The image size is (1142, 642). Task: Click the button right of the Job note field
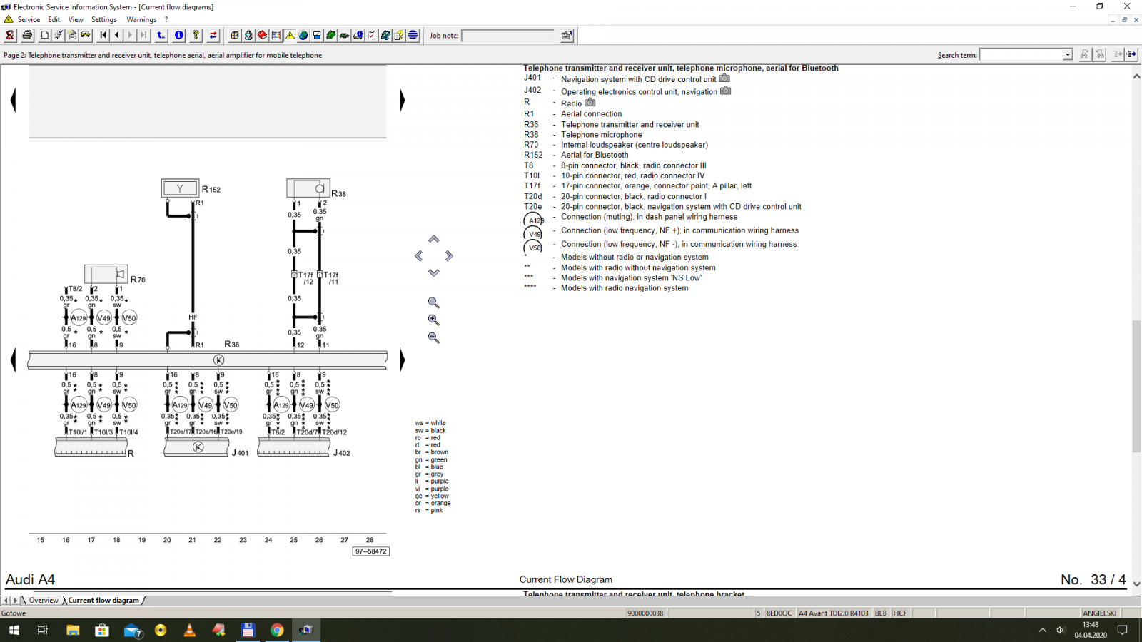click(567, 35)
